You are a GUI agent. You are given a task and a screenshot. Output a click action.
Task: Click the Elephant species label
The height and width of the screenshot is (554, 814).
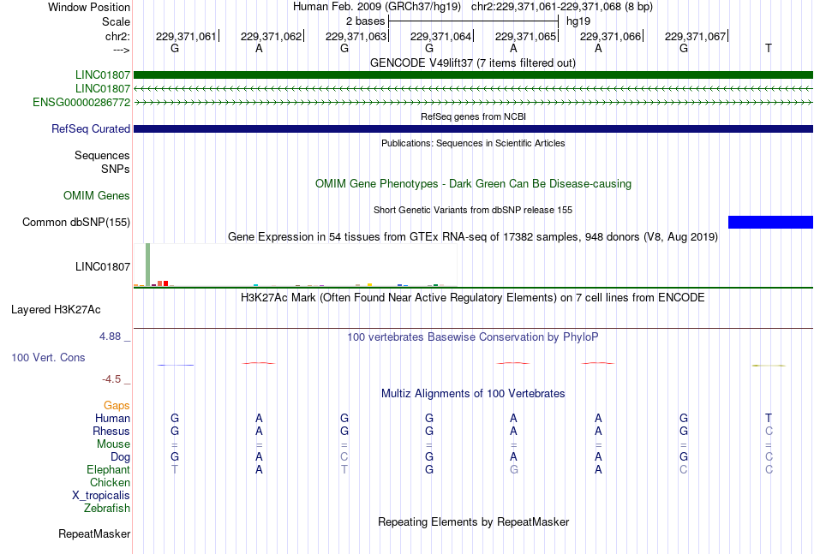point(109,469)
